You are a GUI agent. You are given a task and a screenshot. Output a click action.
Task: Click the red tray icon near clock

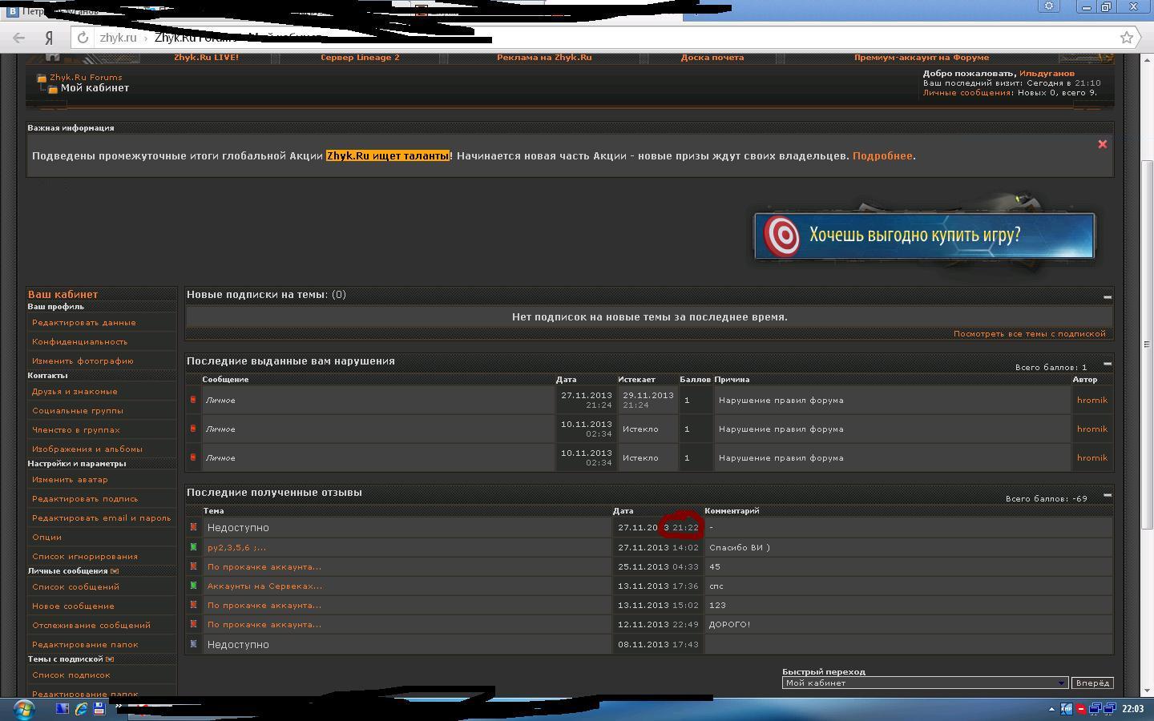pyautogui.click(x=1080, y=709)
